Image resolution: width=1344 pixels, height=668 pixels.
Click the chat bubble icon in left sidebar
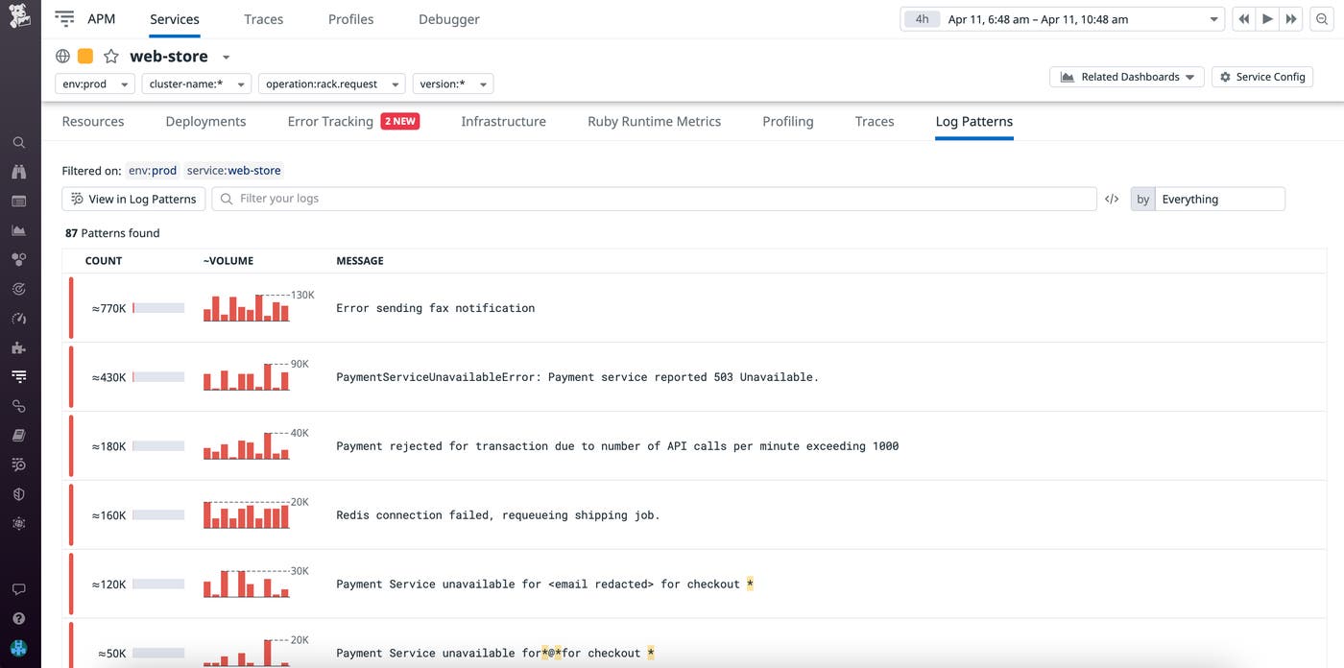18,589
